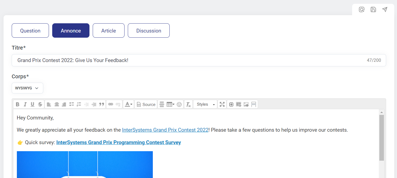Screen dimensions: 397x178
Task: Insert a block quote
Action: point(102,104)
